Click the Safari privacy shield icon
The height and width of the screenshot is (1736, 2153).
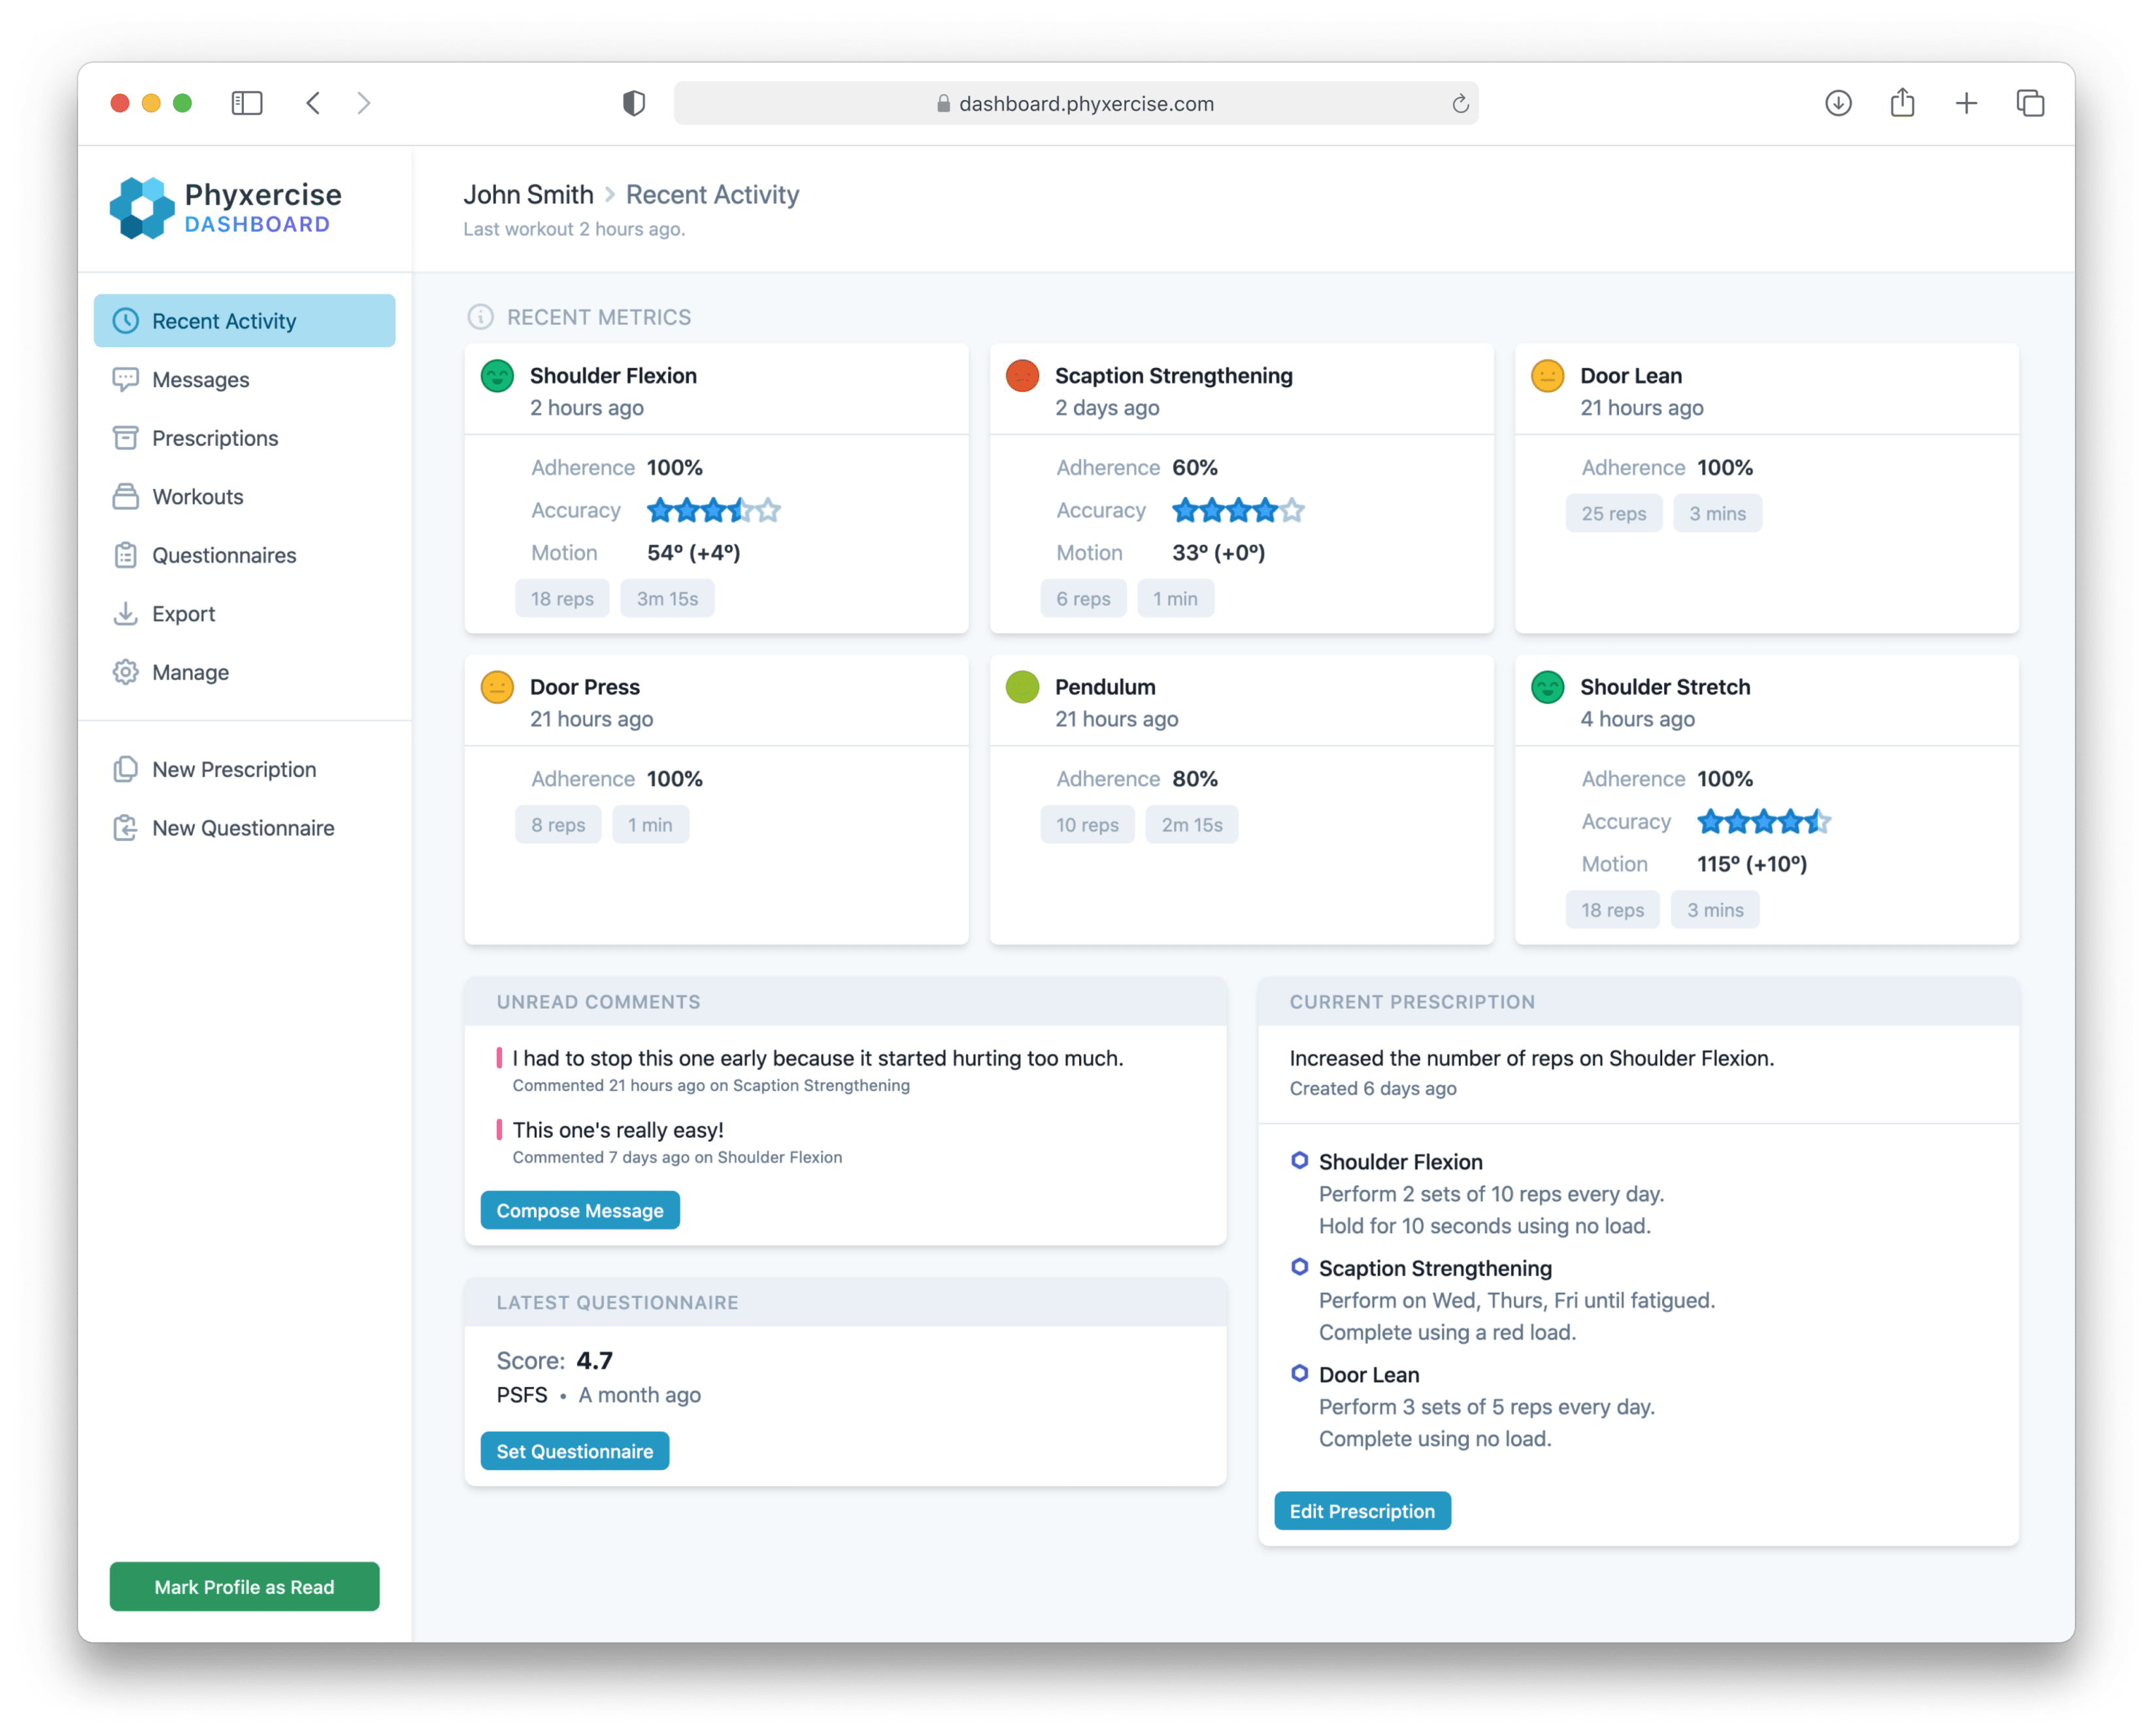point(634,103)
